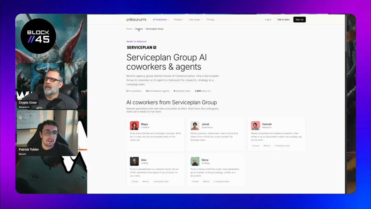Screen dimensions: 371x209
Task: Click Alex's avatar picture
Action: 134,161
